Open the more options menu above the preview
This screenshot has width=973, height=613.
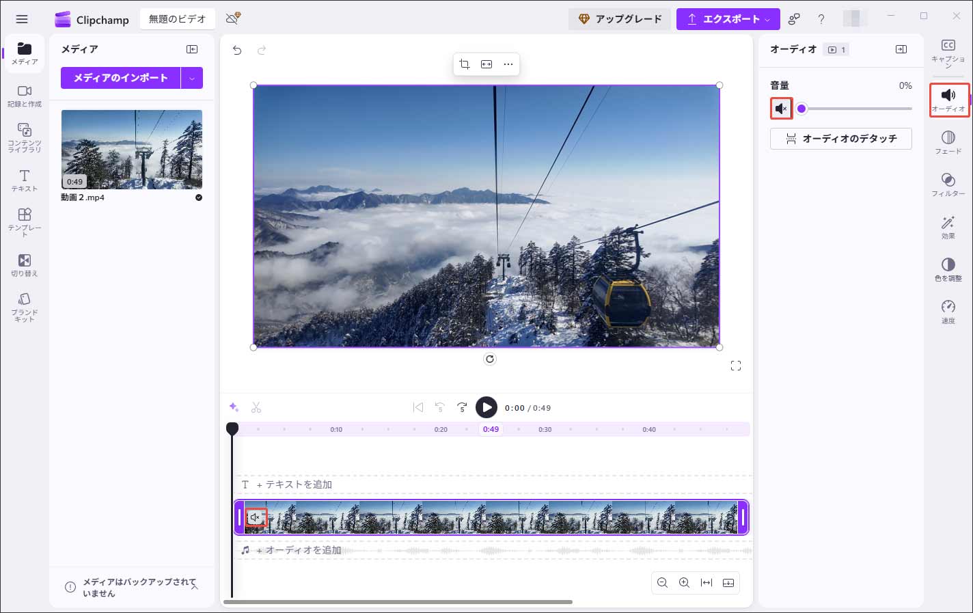[x=508, y=64]
